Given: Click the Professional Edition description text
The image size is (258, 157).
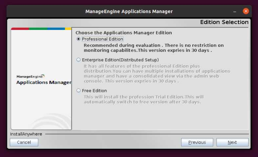Looking at the screenshot, I should [x=153, y=48].
